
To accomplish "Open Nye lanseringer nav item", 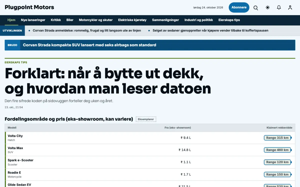I will [33, 20].
